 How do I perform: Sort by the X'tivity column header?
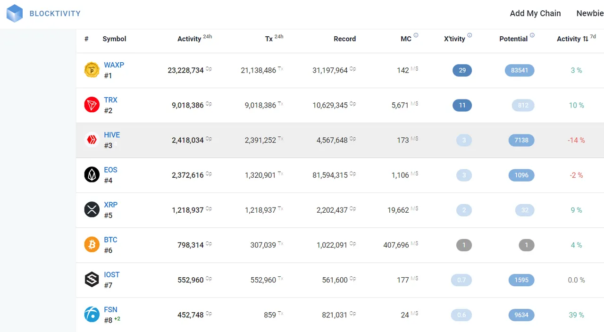click(454, 39)
